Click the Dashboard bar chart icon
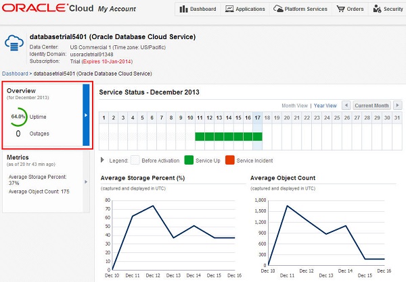Image resolution: width=406 pixels, height=282 pixels. click(183, 9)
